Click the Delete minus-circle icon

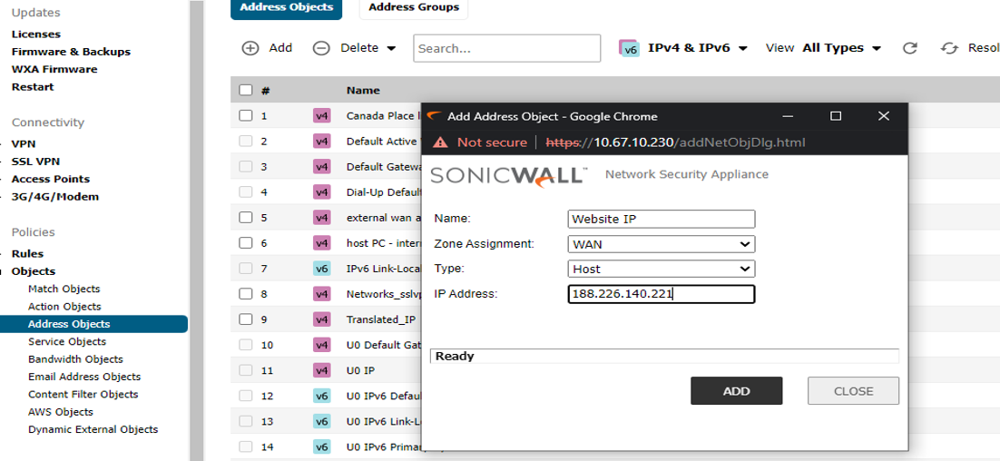[321, 48]
